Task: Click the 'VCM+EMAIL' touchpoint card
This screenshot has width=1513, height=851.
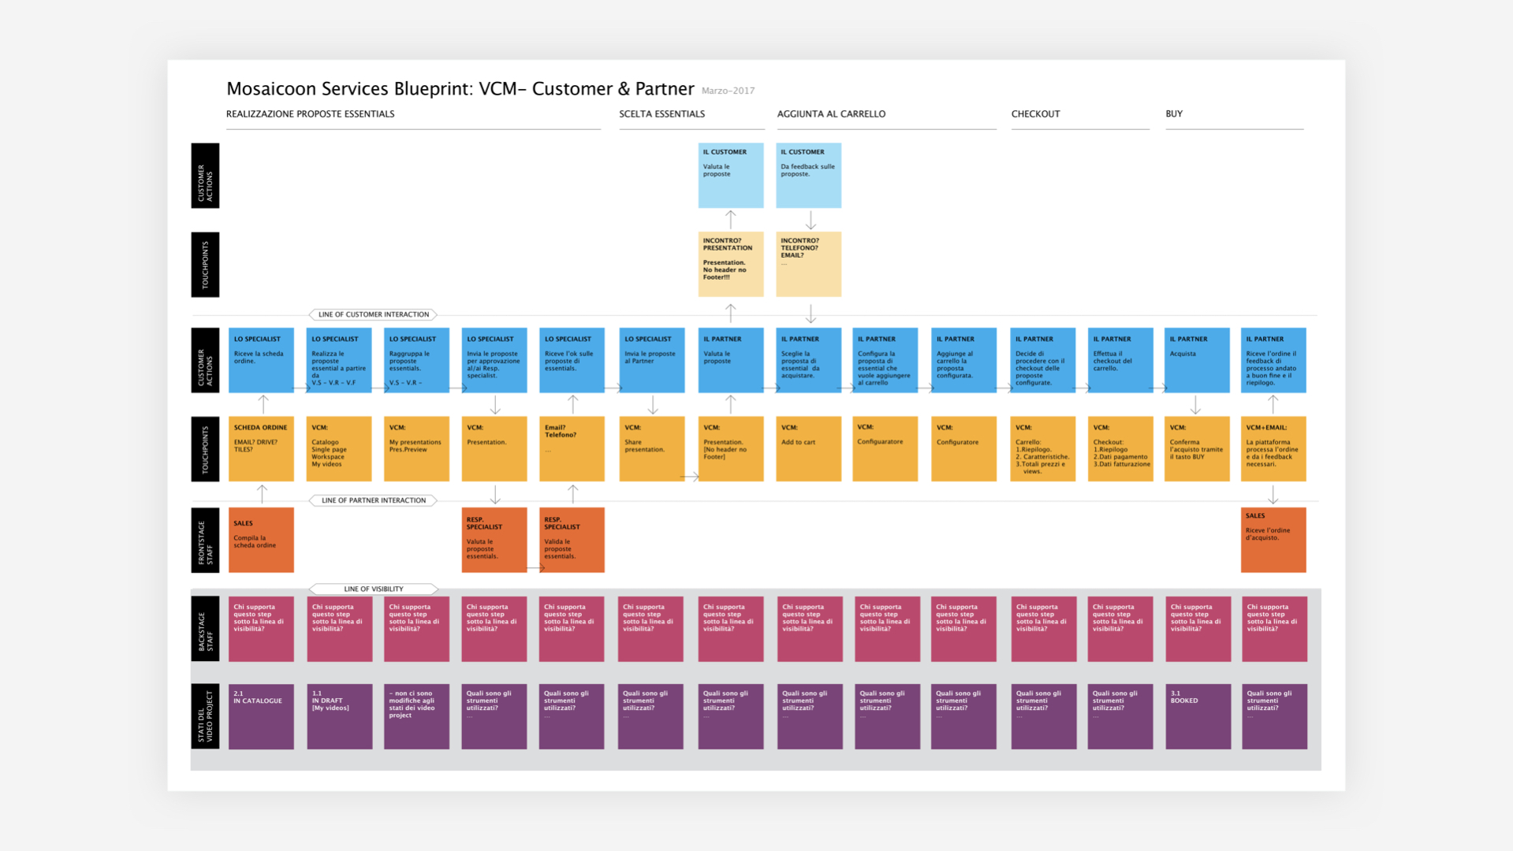Action: point(1273,448)
